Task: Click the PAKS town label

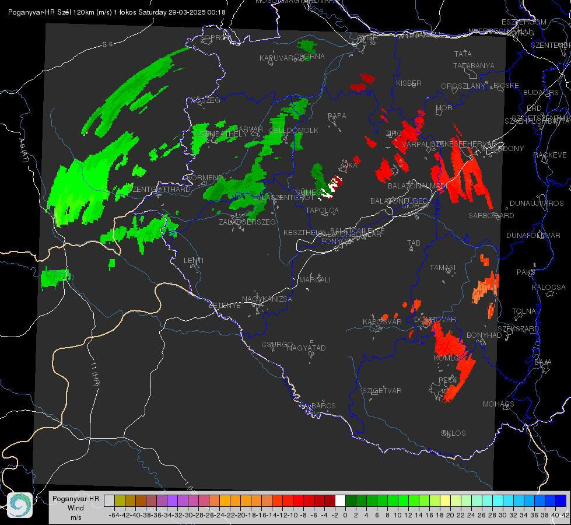Action: (526, 272)
